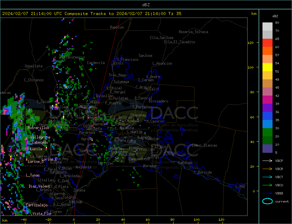This screenshot has height=224, width=292.
Task: Click the 'TUNUYAN' city label
Action: [75, 202]
